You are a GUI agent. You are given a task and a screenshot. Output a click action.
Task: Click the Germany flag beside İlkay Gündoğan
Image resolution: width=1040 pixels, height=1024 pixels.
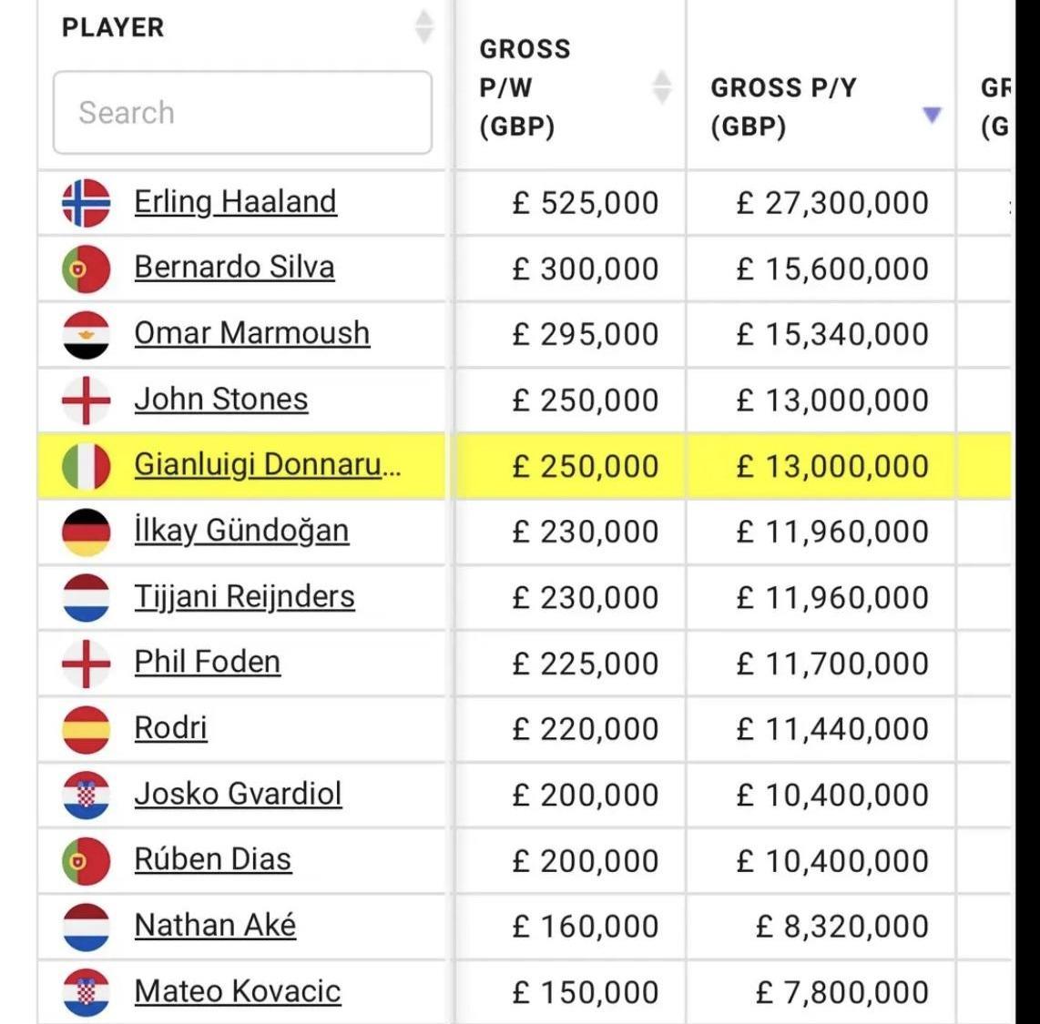(86, 532)
